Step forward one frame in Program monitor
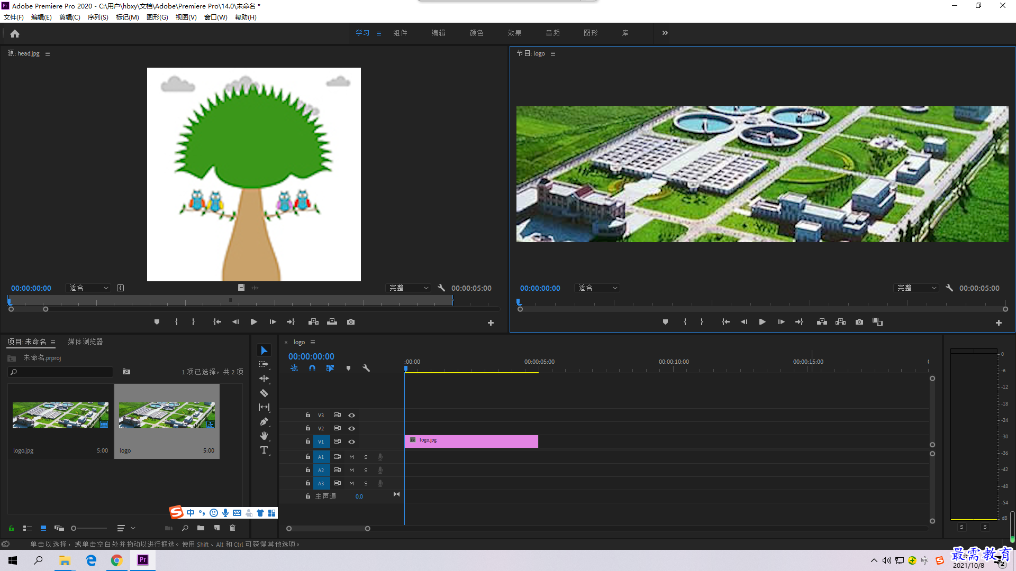This screenshot has width=1016, height=571. (x=781, y=322)
